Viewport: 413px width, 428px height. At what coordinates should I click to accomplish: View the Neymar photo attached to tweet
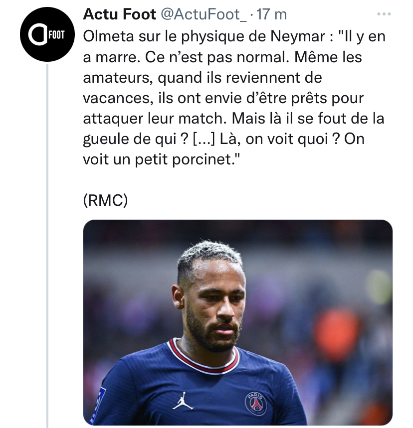(x=238, y=322)
